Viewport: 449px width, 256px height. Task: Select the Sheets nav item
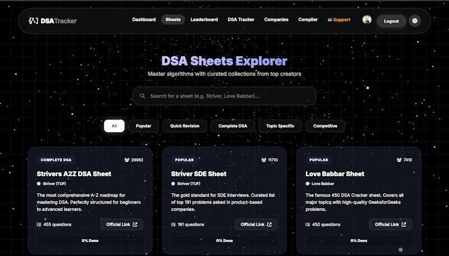(x=173, y=20)
